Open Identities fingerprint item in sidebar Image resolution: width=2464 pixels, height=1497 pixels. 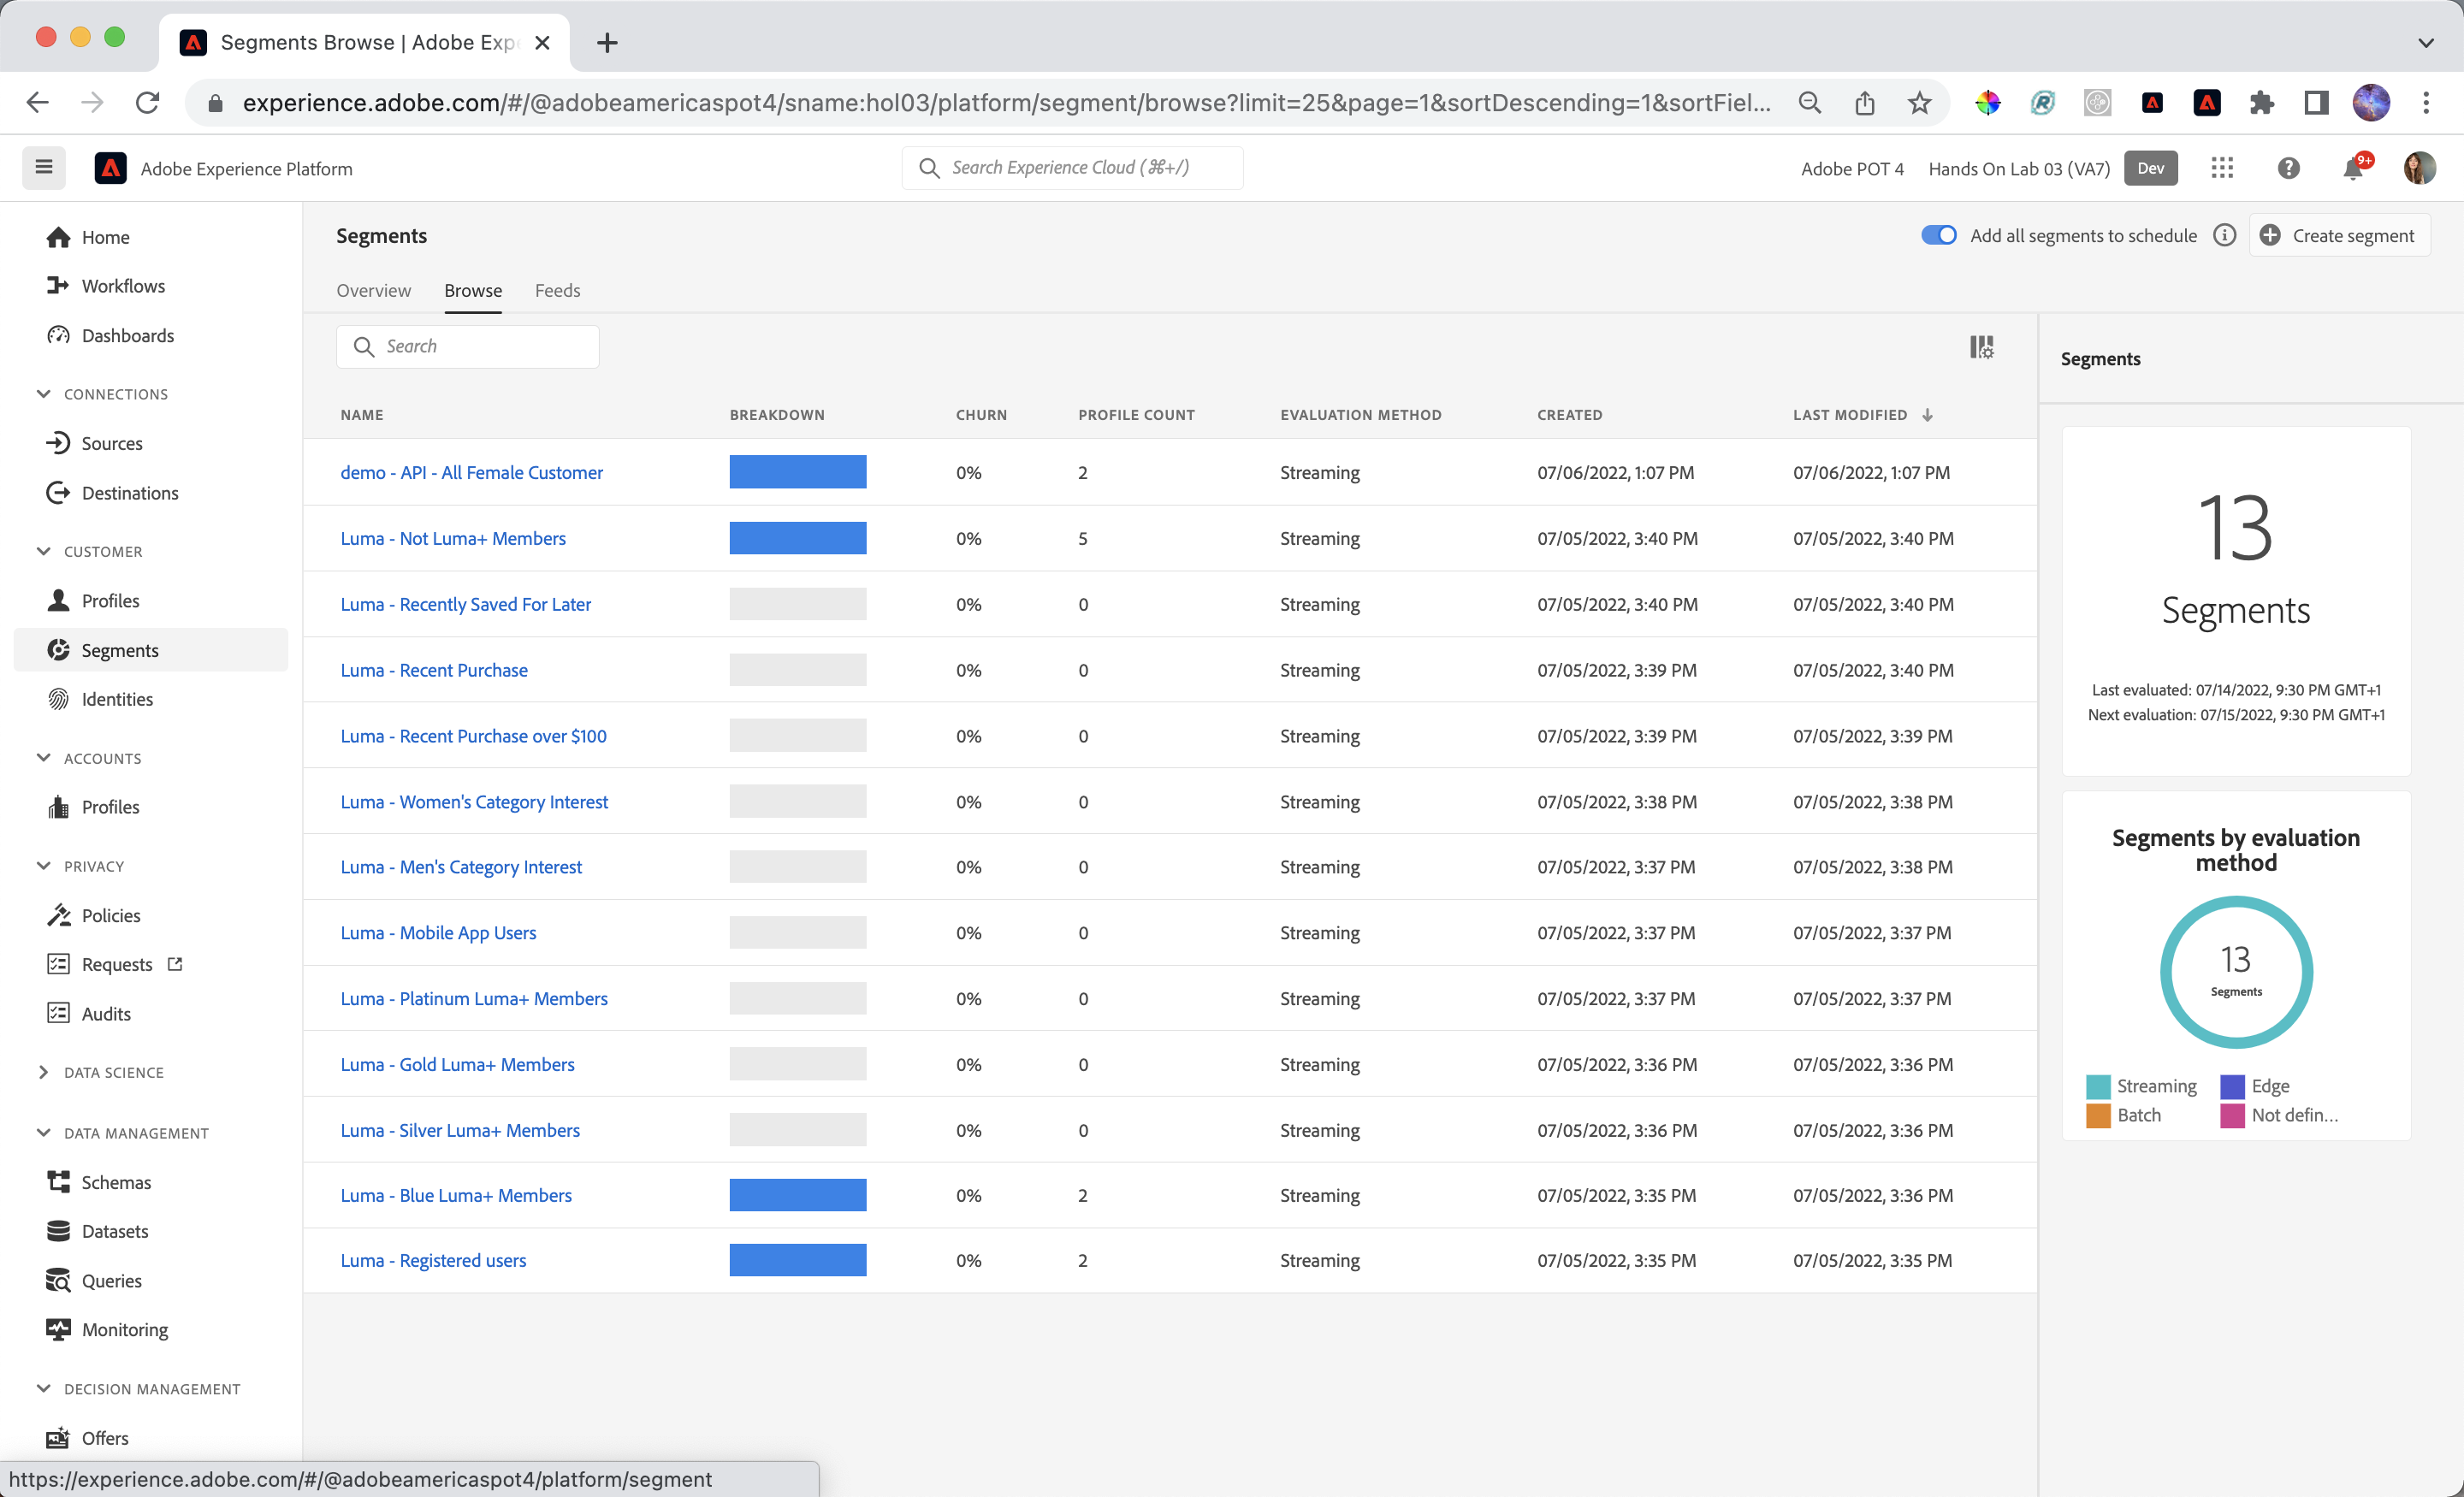pyautogui.click(x=117, y=699)
